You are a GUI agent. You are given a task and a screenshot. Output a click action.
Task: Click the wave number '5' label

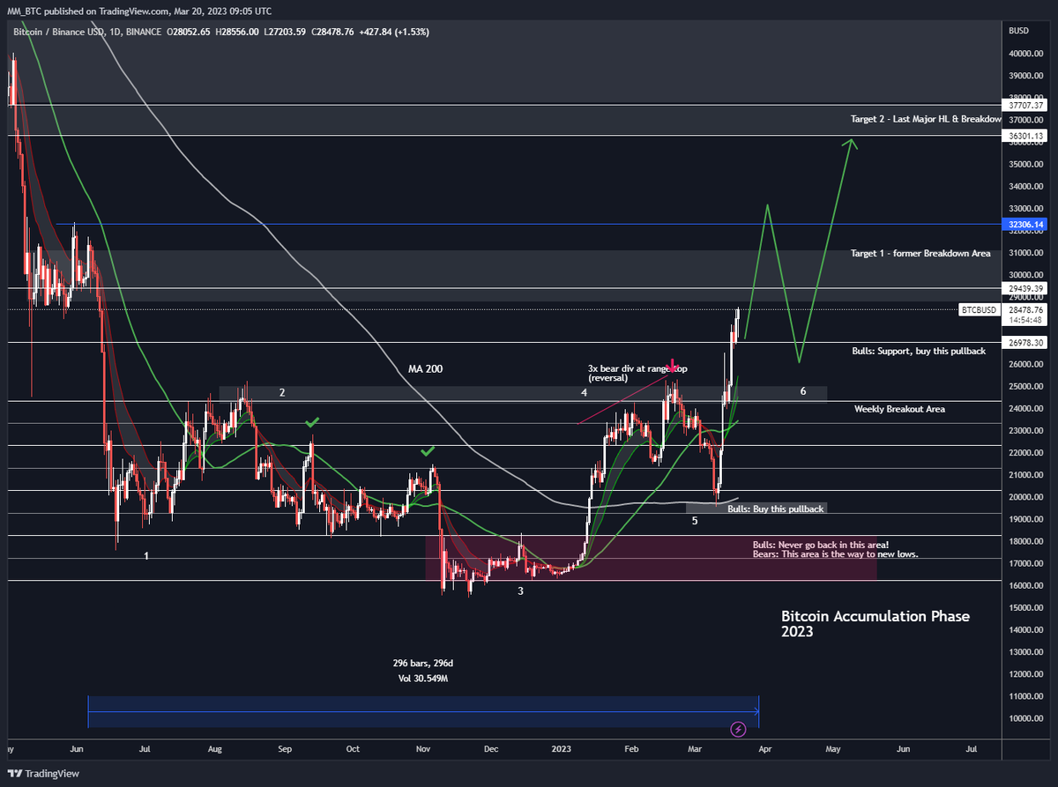[x=695, y=522]
